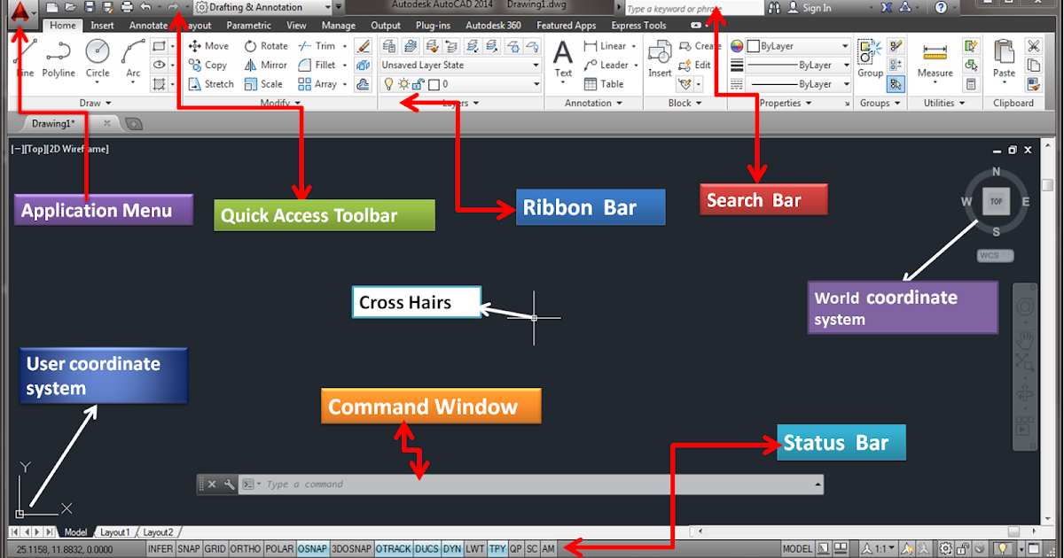Toggle OTRACK in status bar

click(x=394, y=550)
